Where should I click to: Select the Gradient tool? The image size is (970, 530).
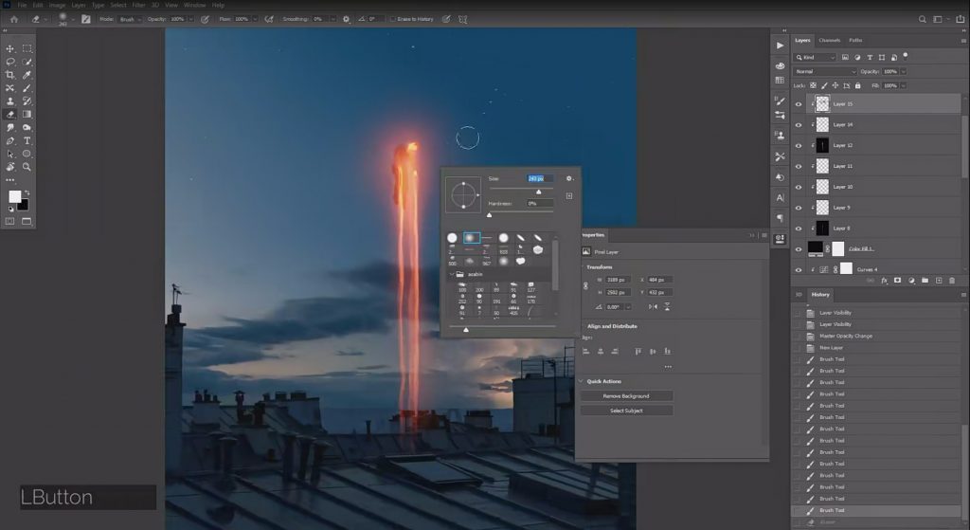tap(27, 114)
